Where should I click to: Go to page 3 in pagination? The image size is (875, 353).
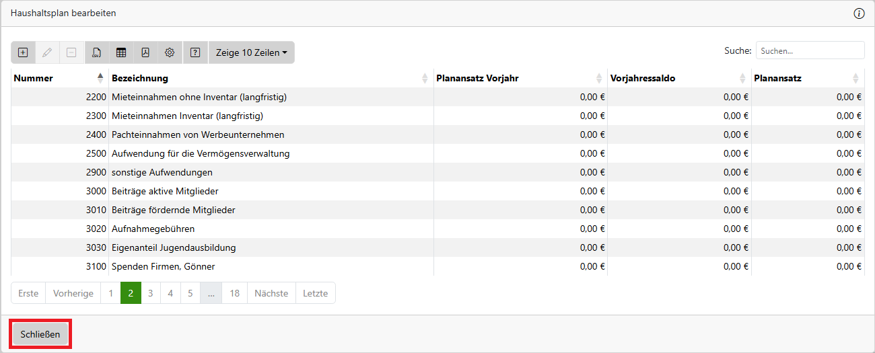151,293
